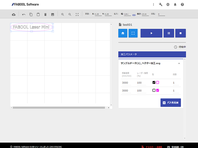Move the laser to home position
Image resolution: width=198 pixels, height=148 pixels.
pos(123,33)
